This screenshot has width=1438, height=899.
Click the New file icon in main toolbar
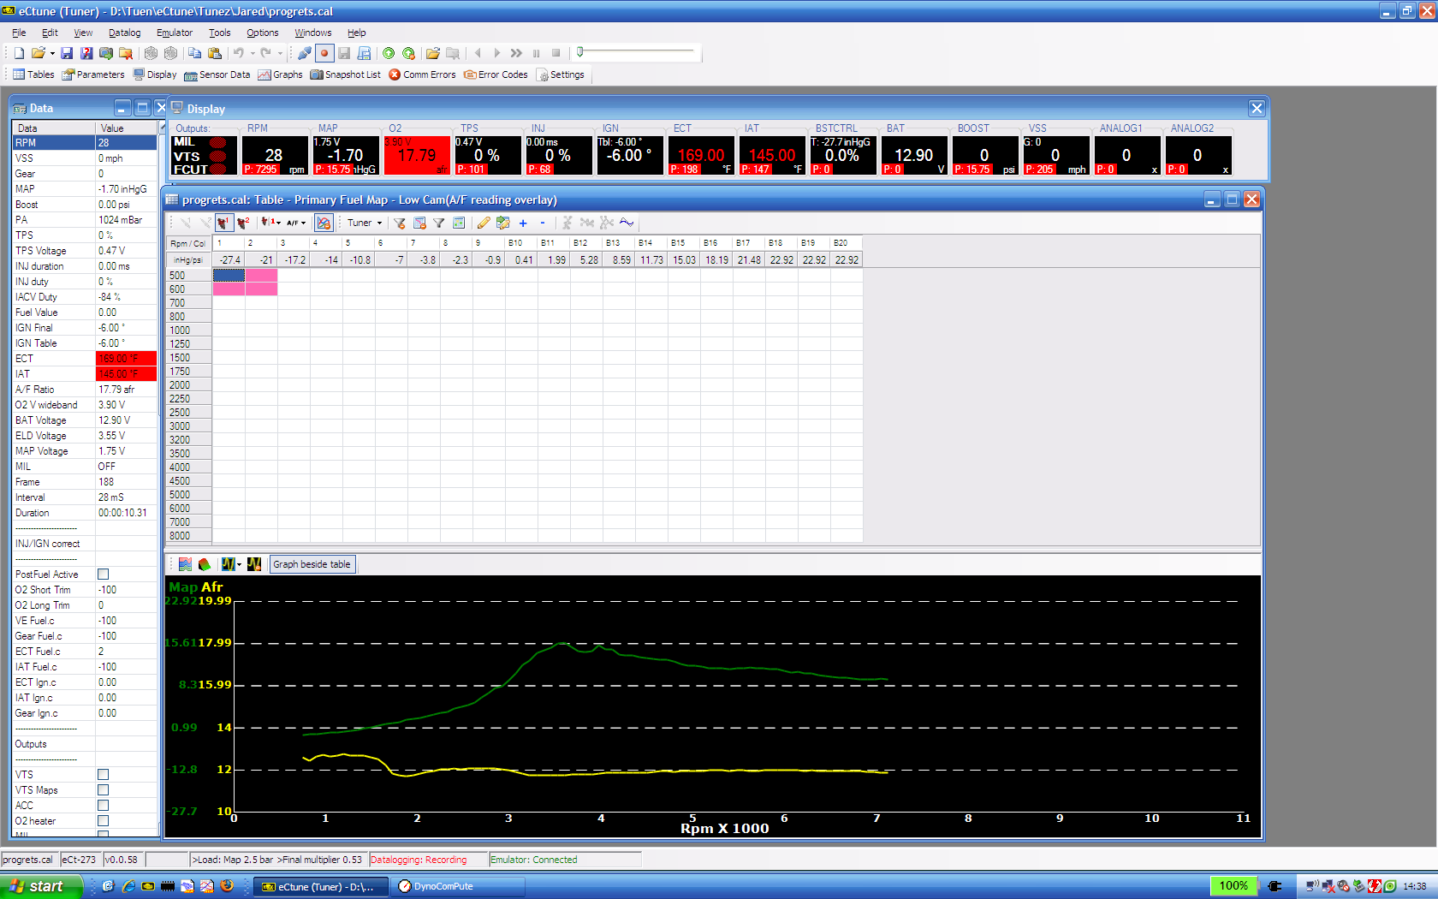19,53
